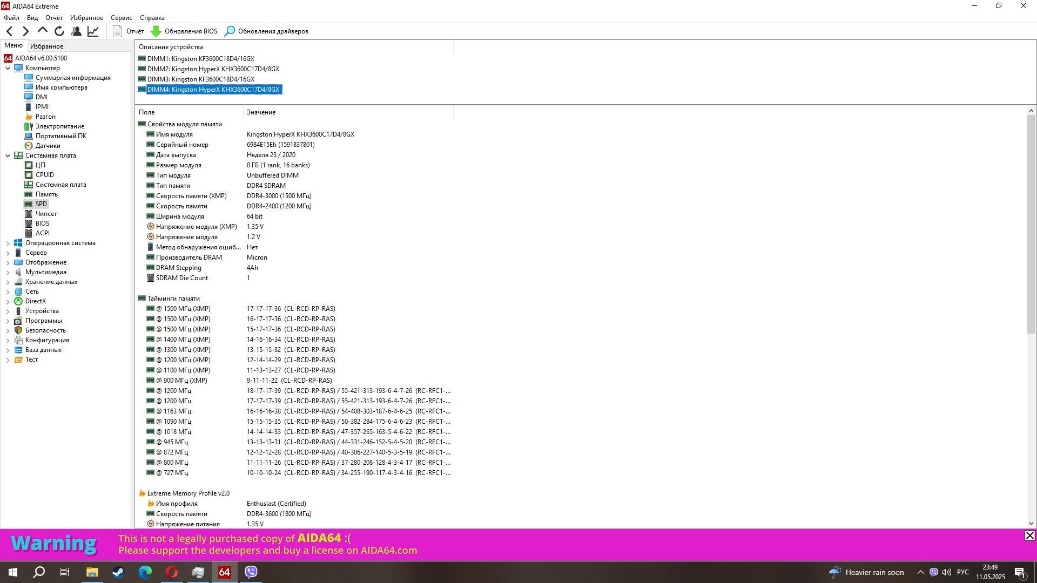Open the Датчики tree item
The height and width of the screenshot is (583, 1037).
tap(48, 146)
